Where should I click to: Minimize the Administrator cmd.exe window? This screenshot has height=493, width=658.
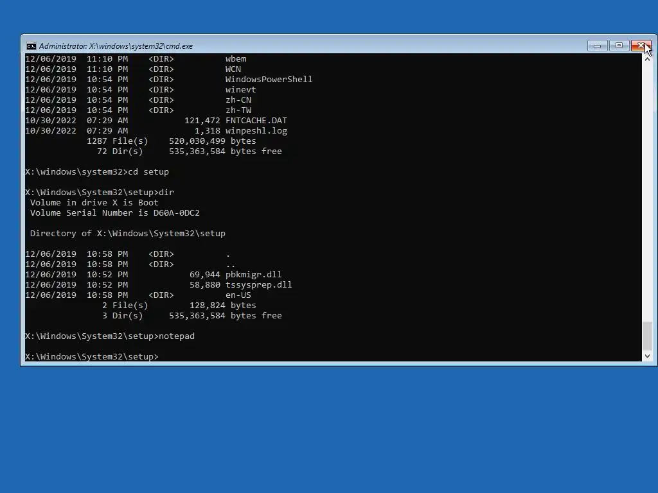(597, 46)
